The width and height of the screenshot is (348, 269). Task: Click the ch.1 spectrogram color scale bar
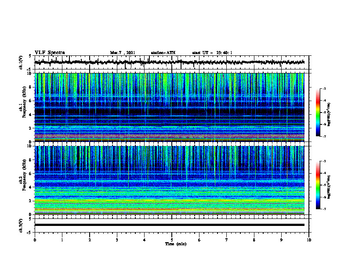pos(318,113)
